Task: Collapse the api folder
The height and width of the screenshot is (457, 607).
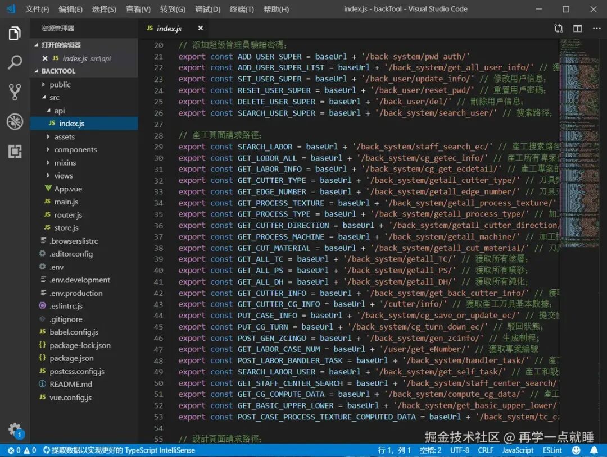Action: tap(48, 111)
